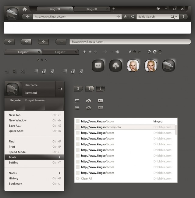
Task: Click the Forgot Password link
Action: click(x=36, y=100)
